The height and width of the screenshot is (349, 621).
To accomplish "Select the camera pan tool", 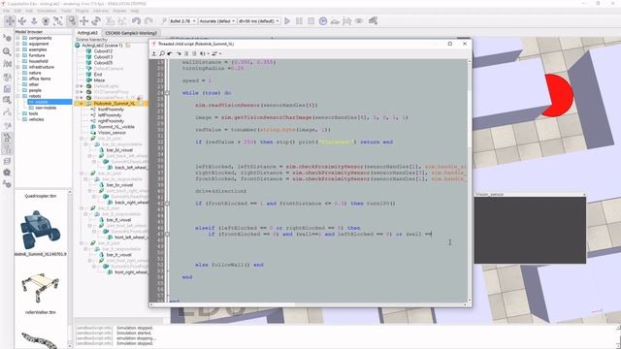I will (10, 21).
